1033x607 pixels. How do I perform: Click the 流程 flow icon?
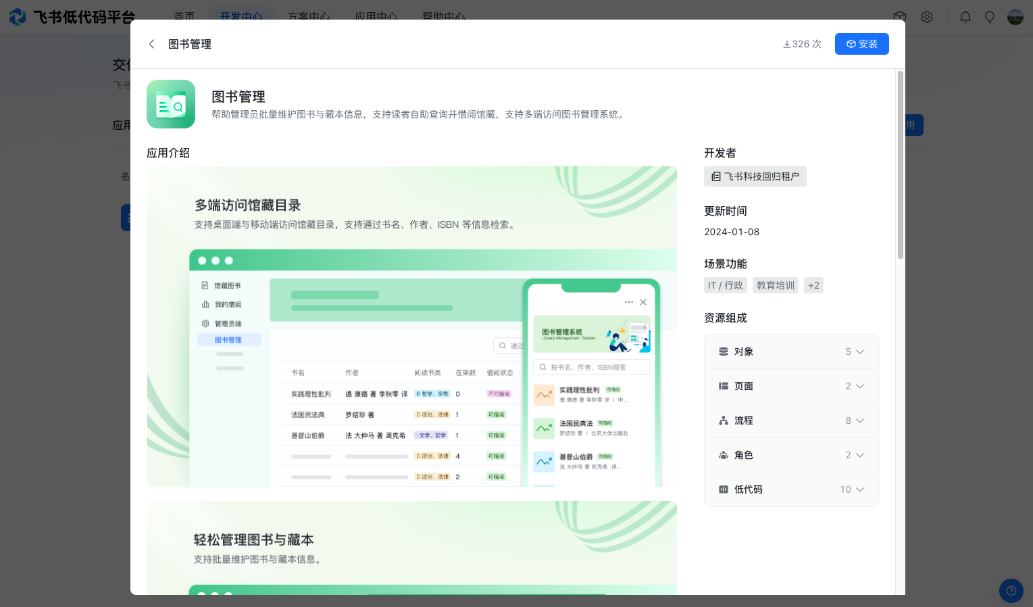[723, 420]
